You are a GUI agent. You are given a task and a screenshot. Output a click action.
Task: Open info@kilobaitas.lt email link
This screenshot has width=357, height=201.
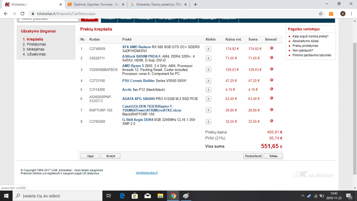147,173
